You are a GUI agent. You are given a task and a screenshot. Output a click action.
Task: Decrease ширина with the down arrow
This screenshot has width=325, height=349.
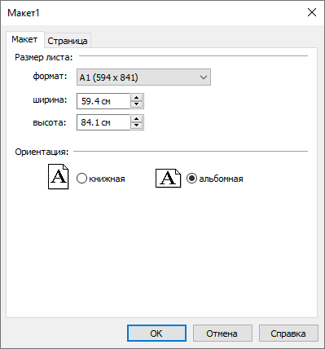click(137, 104)
